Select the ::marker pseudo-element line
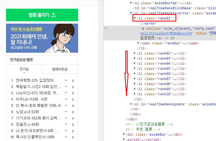 (x=148, y=23)
